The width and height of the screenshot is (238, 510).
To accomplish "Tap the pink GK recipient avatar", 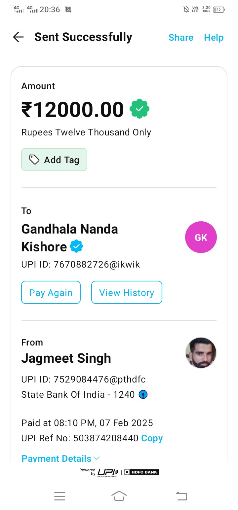I will point(201,237).
